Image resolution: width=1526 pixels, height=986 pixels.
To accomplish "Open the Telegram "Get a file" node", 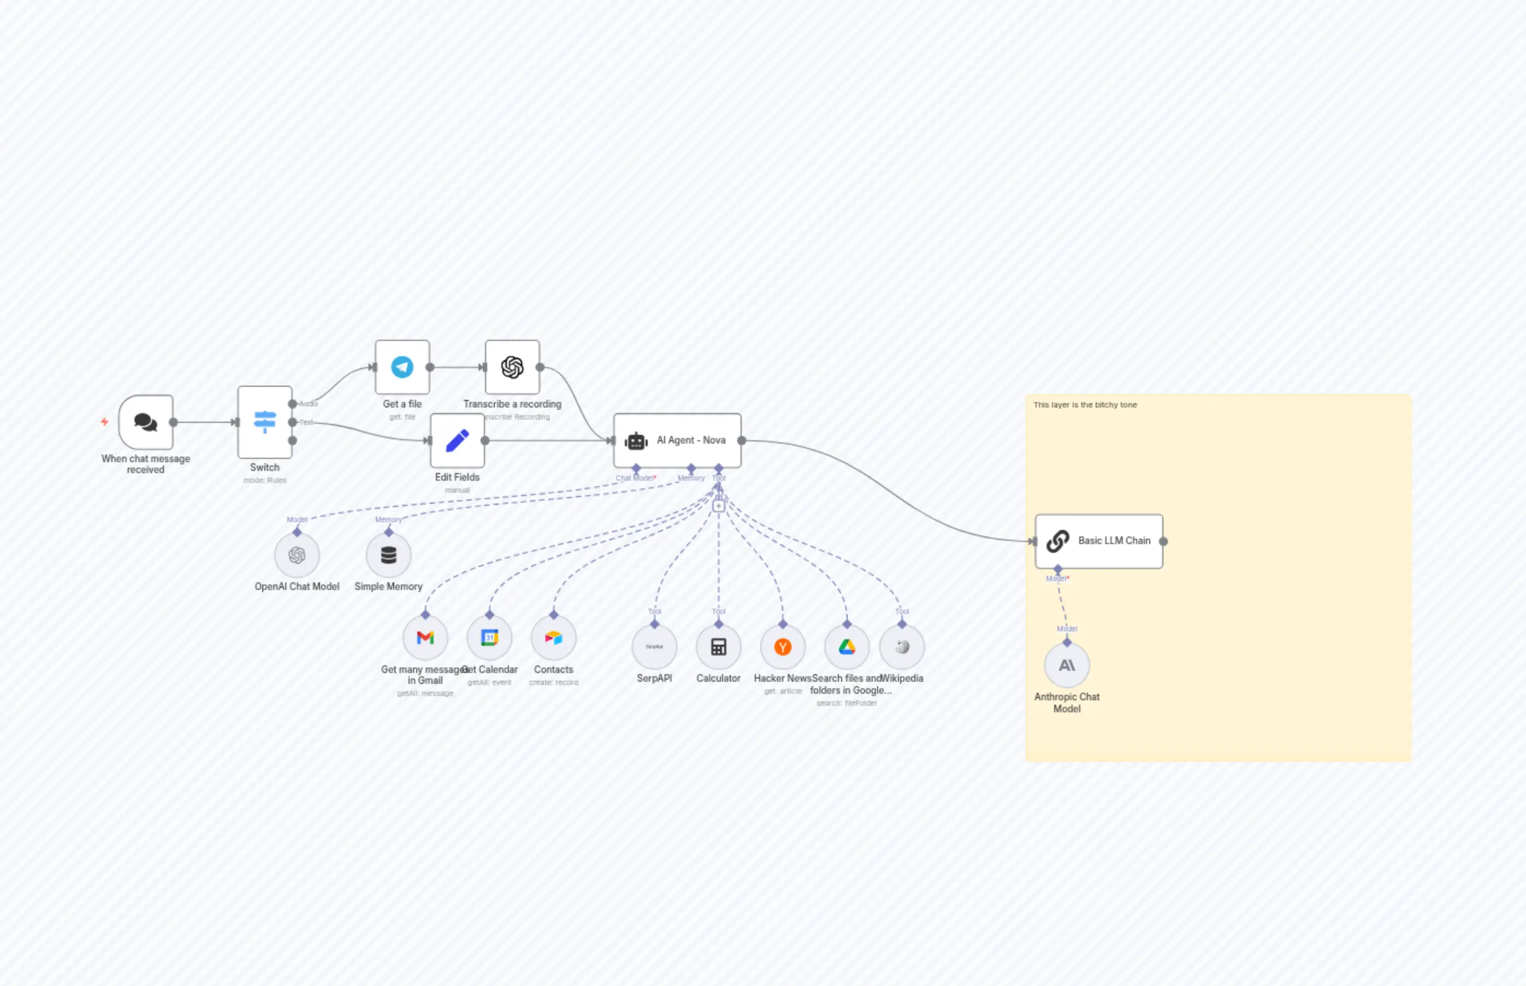I will coord(402,367).
